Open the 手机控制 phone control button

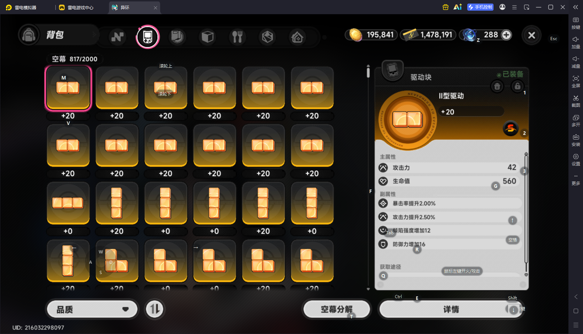[x=480, y=7]
